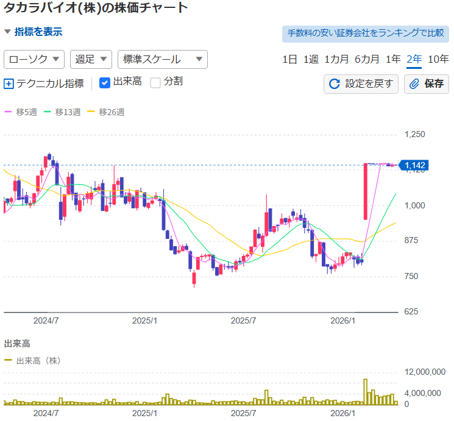
Task: Click the tallest volume bar in 出来高 chart
Action: (366, 392)
